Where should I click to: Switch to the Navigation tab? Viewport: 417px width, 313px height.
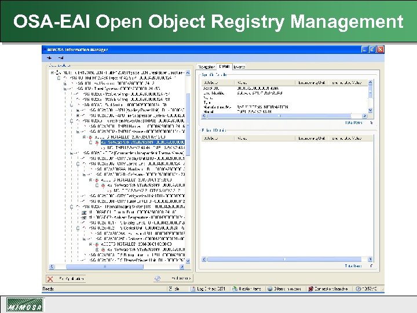(x=206, y=67)
